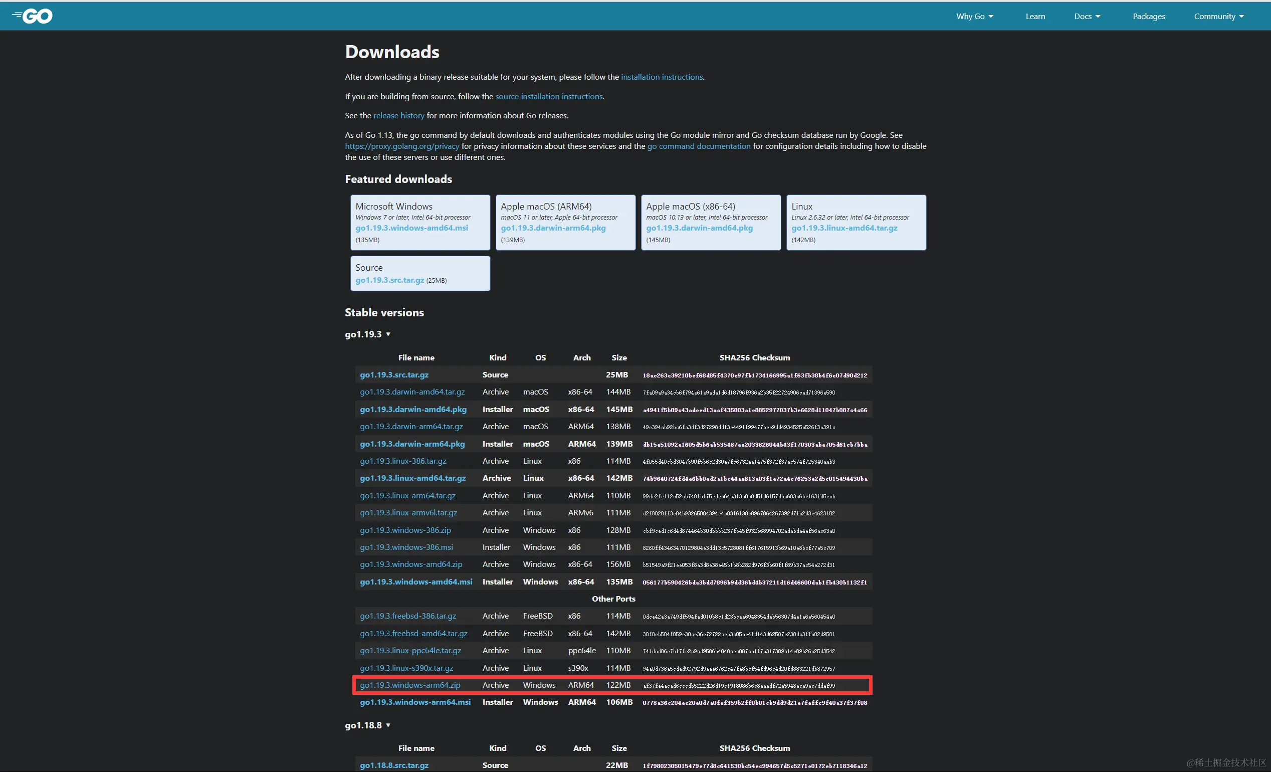1271x772 pixels.
Task: Expand the Community menu
Action: click(1218, 16)
